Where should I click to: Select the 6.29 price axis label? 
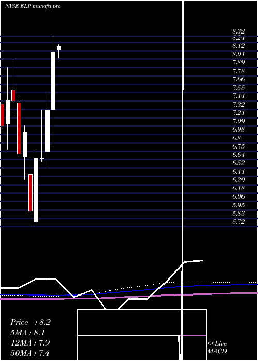[238, 180]
